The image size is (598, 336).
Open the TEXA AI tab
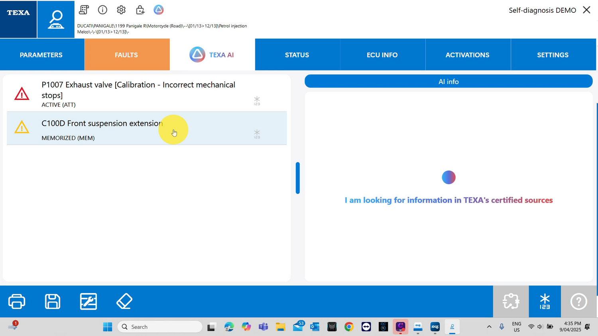pyautogui.click(x=212, y=55)
